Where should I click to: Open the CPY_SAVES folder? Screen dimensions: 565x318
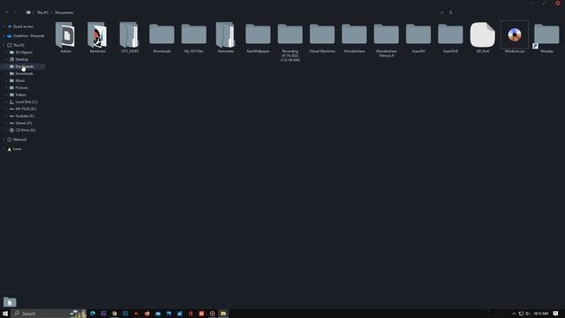coord(130,37)
